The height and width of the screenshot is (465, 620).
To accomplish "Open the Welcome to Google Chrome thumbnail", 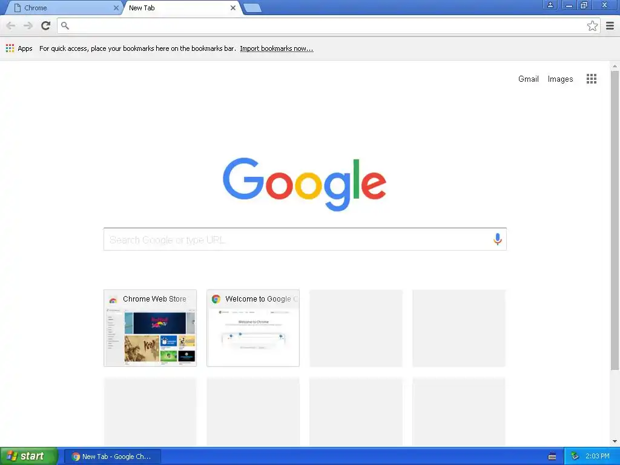I will tap(252, 328).
